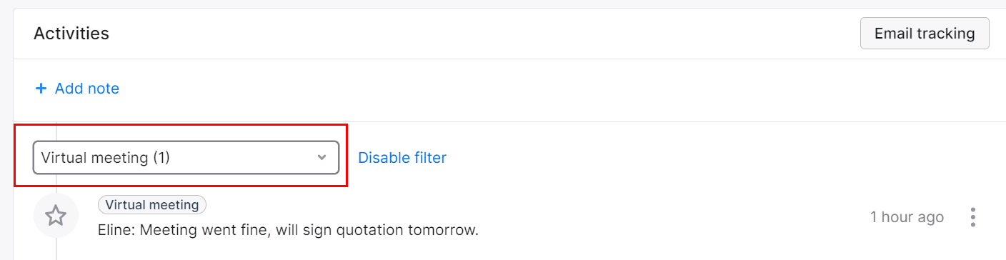Click Disable filter link
Image resolution: width=1006 pixels, height=260 pixels.
click(x=402, y=158)
